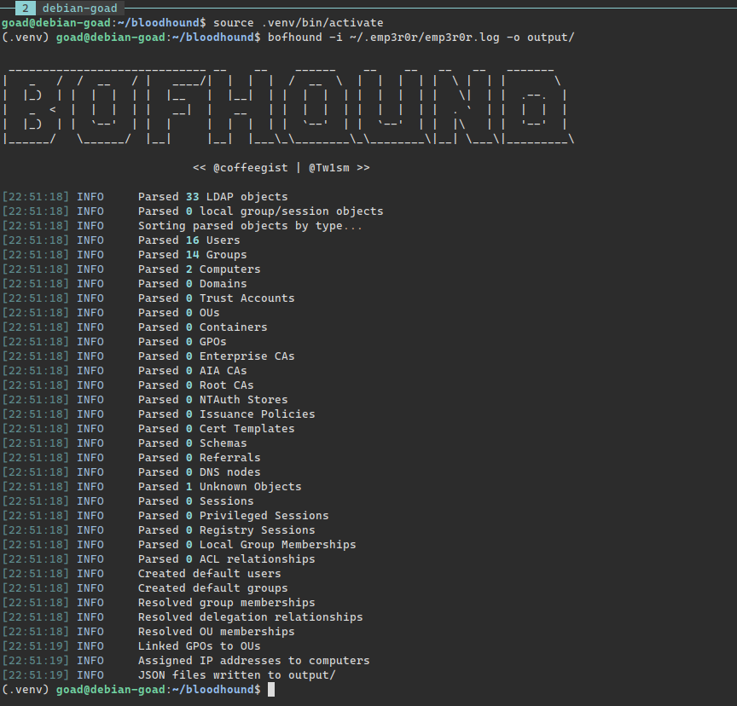Click 'Resolved delegation relationships' line
The image size is (737, 706).
coord(250,617)
